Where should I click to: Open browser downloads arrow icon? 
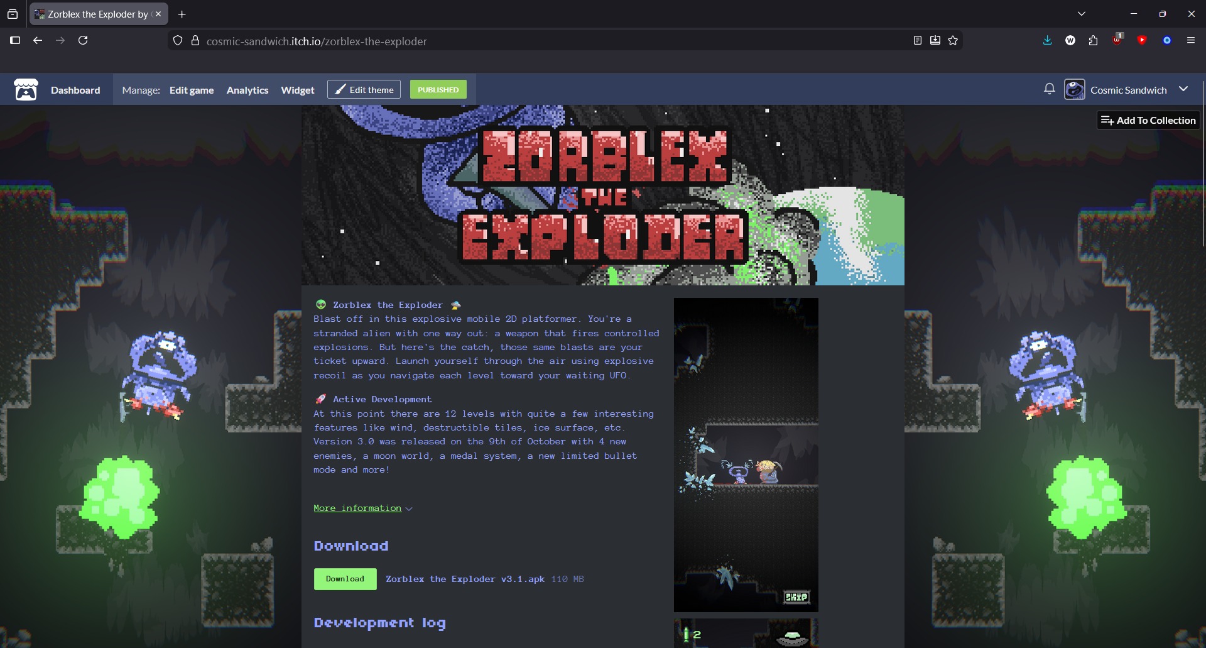click(1047, 41)
